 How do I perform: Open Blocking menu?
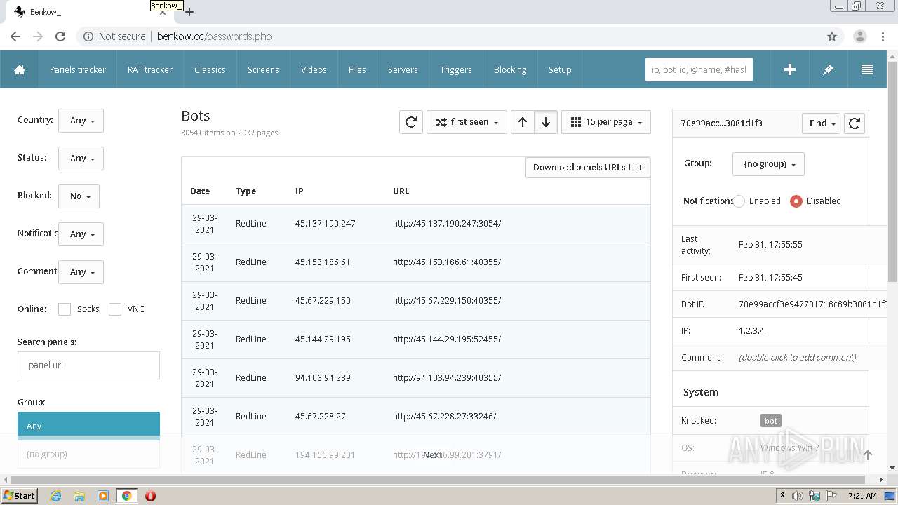pos(510,69)
